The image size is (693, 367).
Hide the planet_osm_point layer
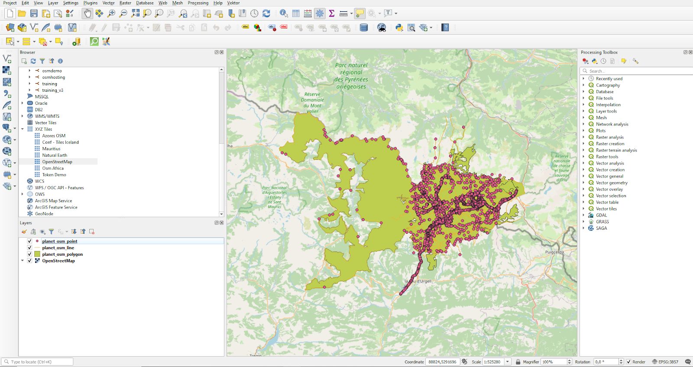click(x=29, y=241)
